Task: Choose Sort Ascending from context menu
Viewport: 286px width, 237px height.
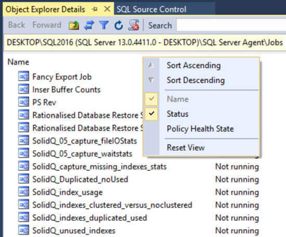Action: (x=194, y=66)
